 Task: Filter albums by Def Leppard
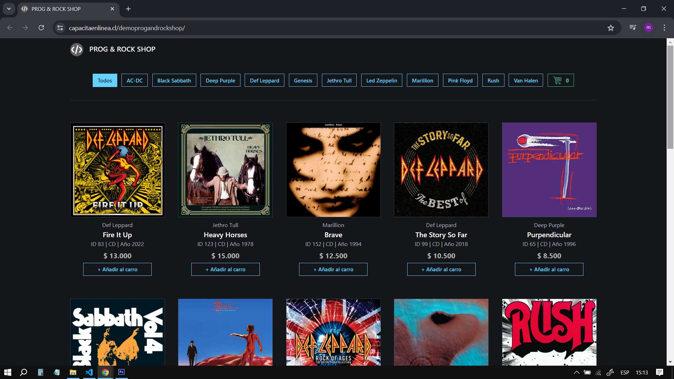[x=265, y=80]
